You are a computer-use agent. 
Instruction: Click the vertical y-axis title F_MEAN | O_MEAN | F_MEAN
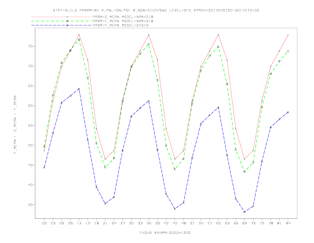15,125
